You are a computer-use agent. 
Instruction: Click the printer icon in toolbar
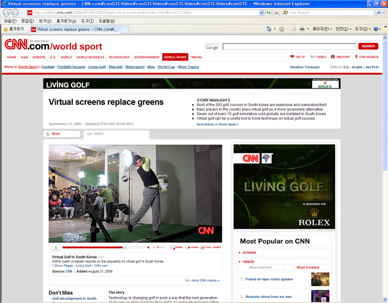(x=303, y=29)
